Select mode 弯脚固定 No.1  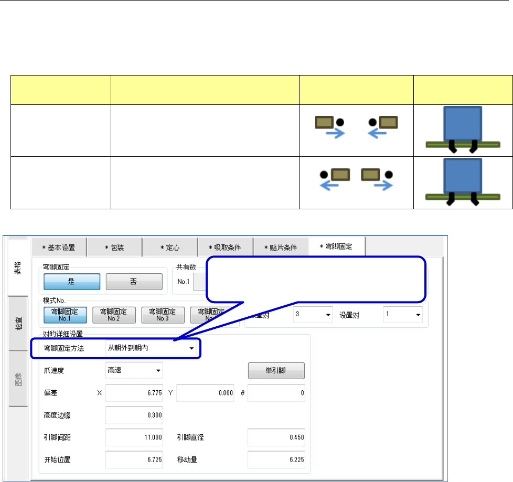click(65, 315)
